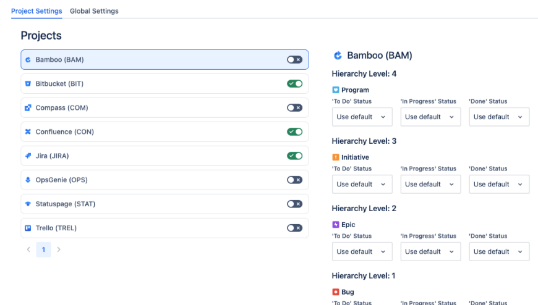Click the OpsGenie project icon

pyautogui.click(x=28, y=180)
